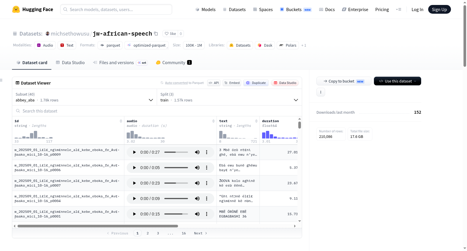The image size is (467, 251).
Task: Like the dataset with the heart button
Action: click(x=170, y=34)
